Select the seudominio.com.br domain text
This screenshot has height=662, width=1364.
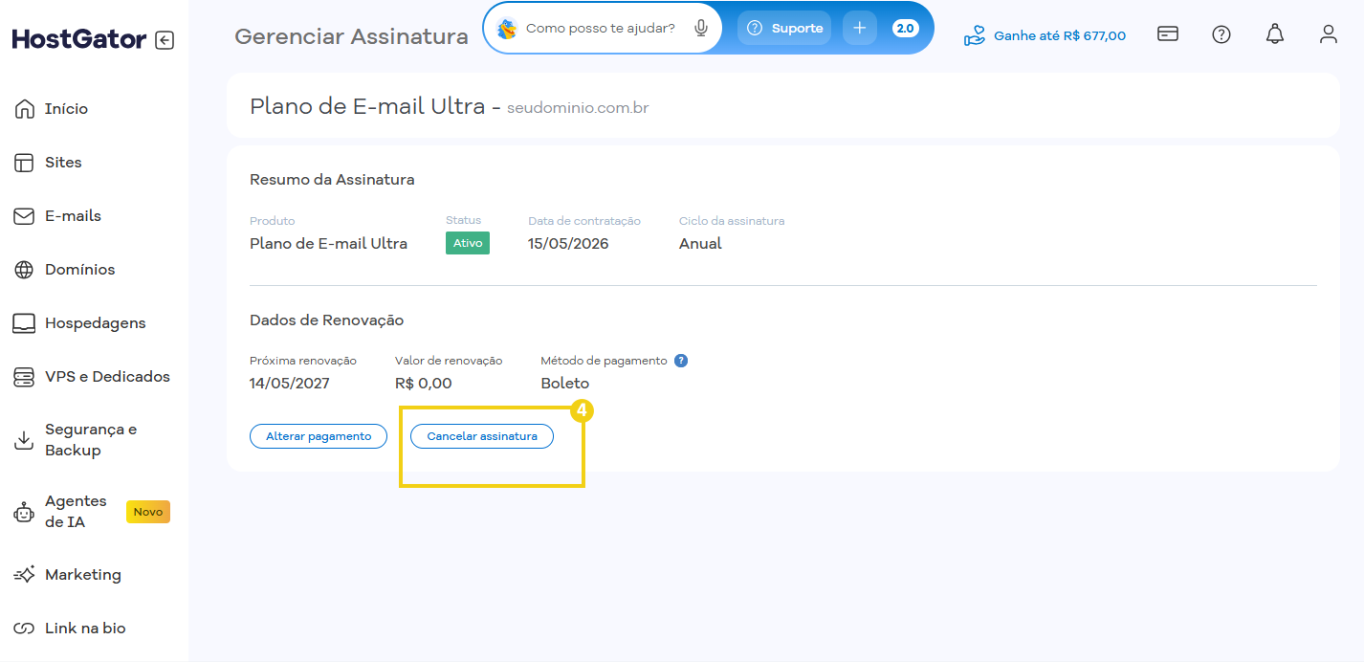(578, 108)
